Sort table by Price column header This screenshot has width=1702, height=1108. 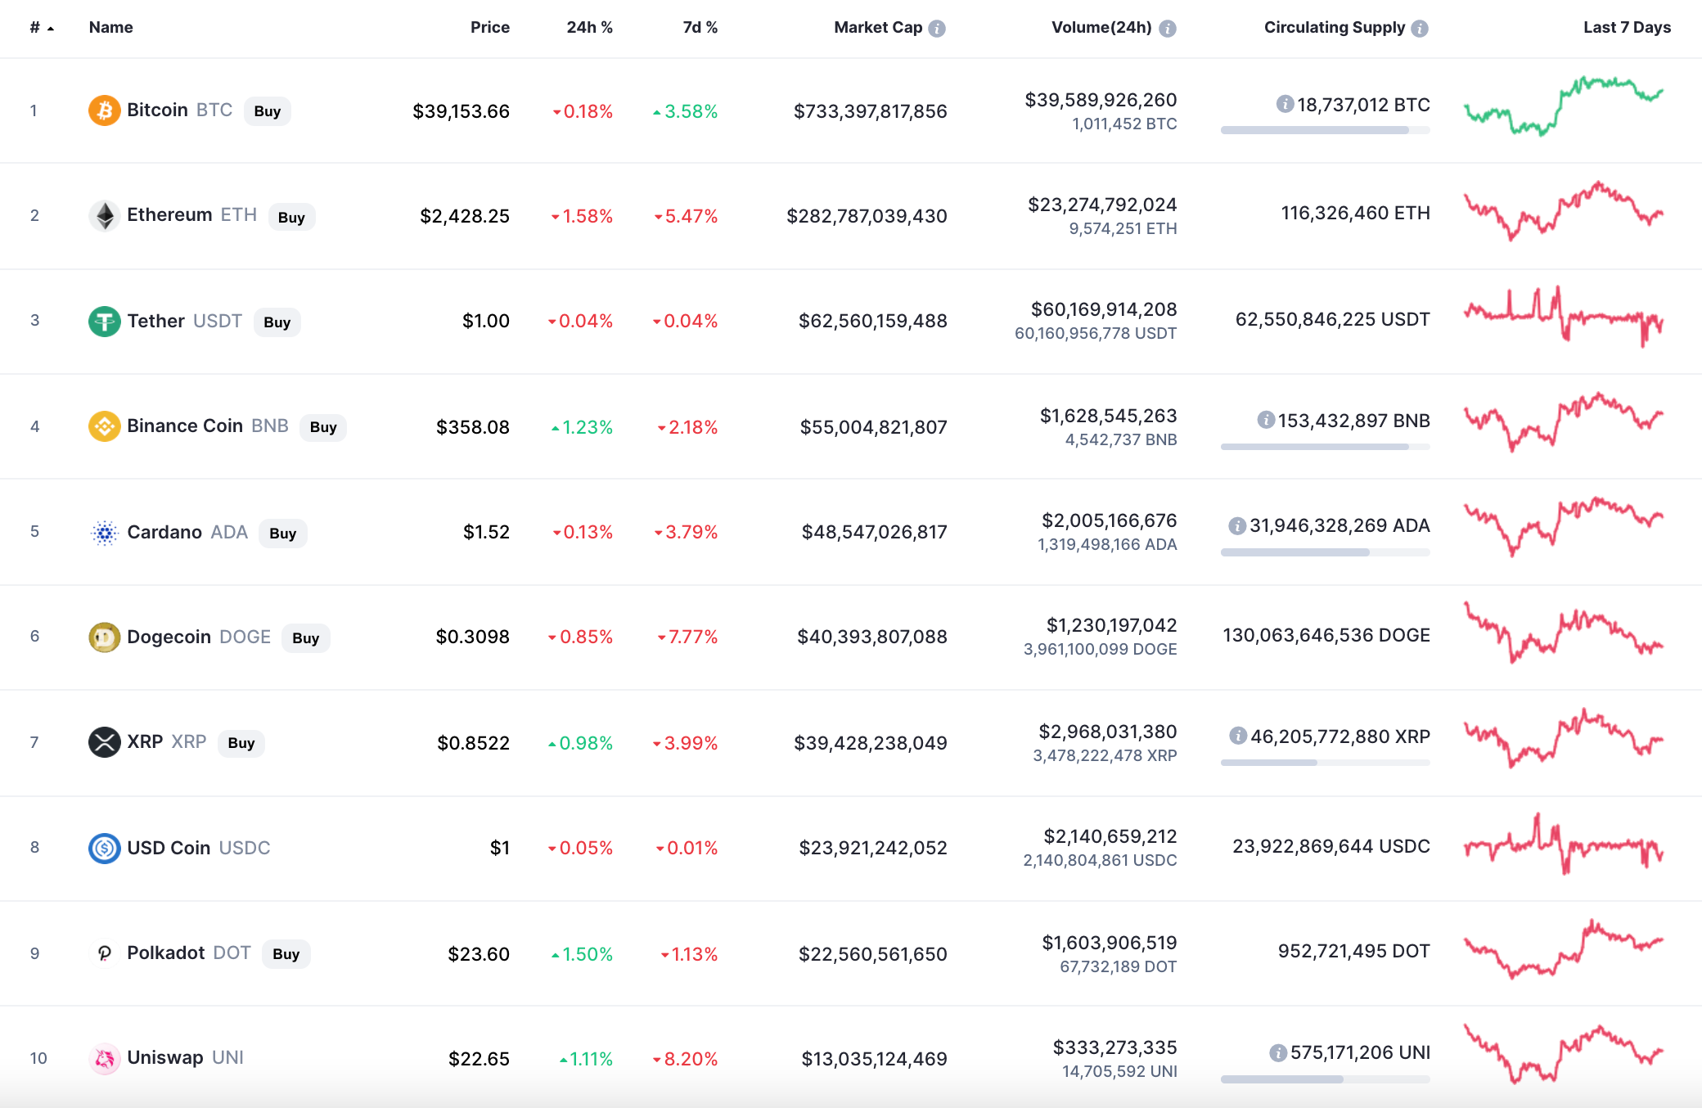point(489,27)
